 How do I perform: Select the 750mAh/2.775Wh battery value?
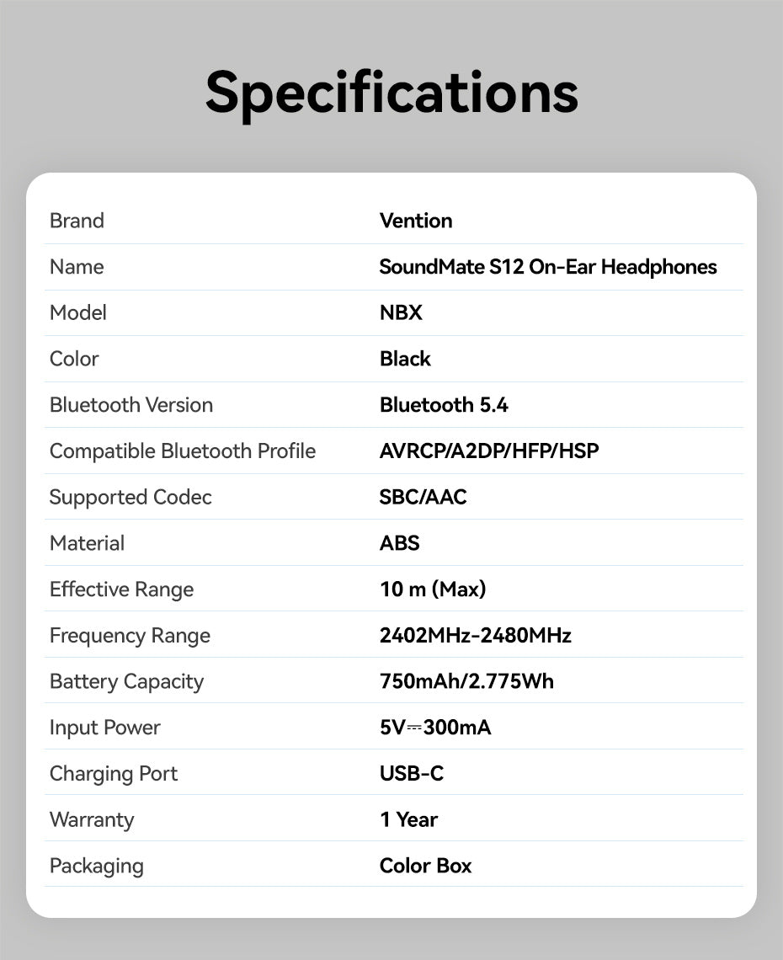tap(466, 681)
